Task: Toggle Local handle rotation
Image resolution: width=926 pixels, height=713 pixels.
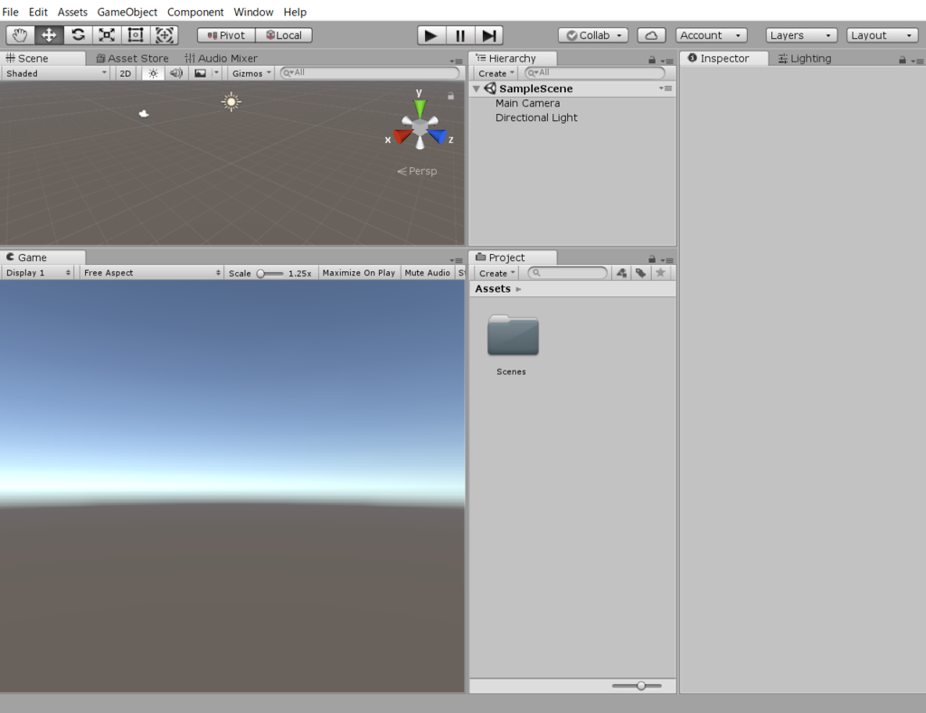Action: point(284,35)
